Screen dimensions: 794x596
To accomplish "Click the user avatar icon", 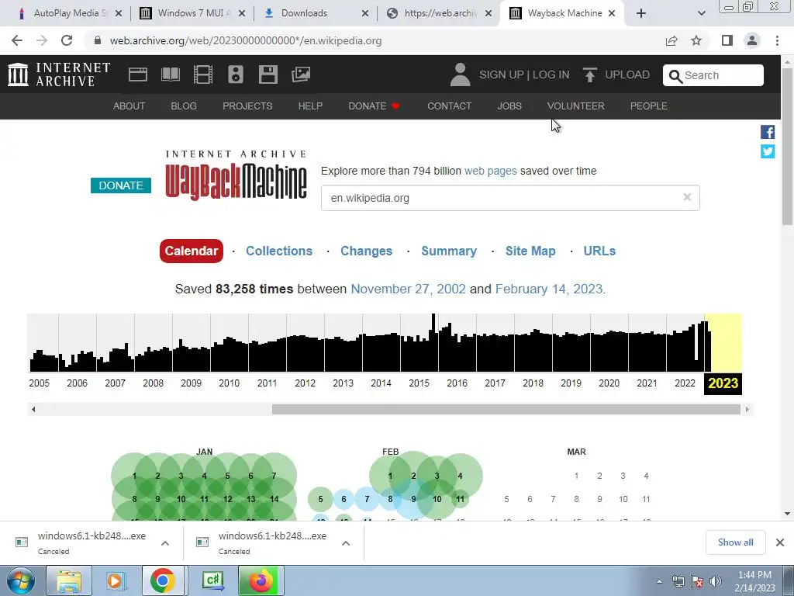I will click(460, 74).
